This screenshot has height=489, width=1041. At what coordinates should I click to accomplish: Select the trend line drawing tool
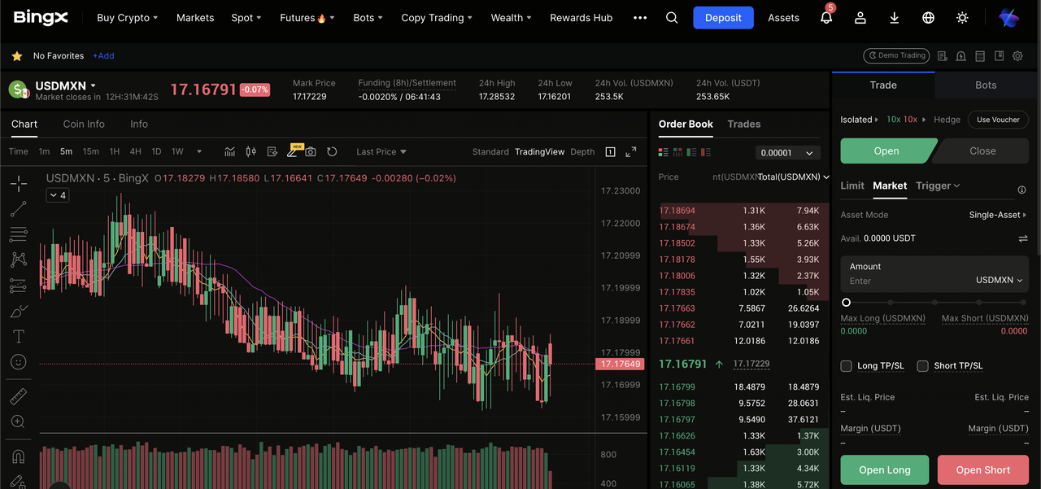(x=18, y=210)
